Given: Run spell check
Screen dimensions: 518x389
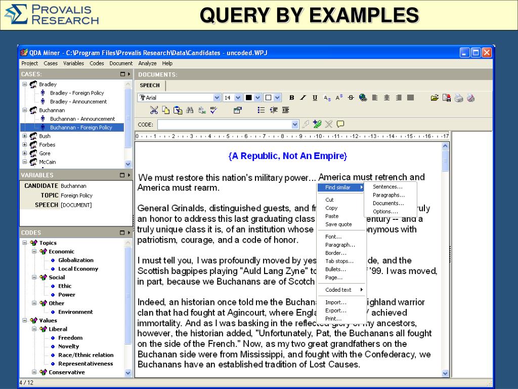Looking at the screenshot, I should pos(214,110).
